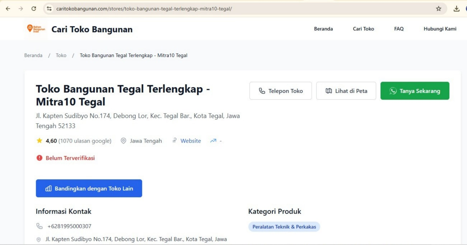Screen dimensions: 467x245
Task: Click the store name heading Mitra10 Tegal
Action: 123,95
